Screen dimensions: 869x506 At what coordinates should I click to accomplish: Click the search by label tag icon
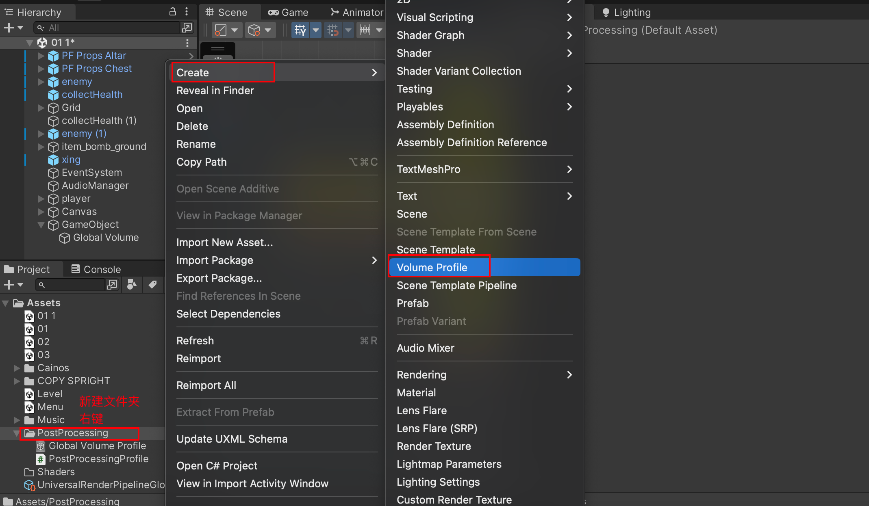point(153,285)
